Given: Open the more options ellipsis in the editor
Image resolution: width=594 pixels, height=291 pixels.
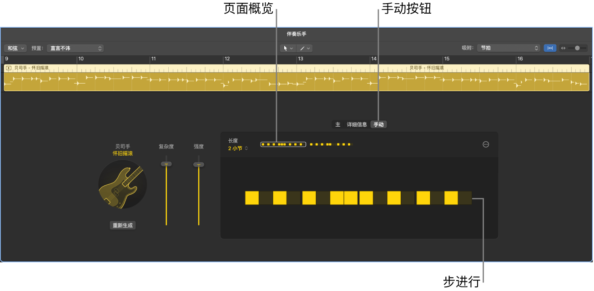Looking at the screenshot, I should [x=486, y=144].
